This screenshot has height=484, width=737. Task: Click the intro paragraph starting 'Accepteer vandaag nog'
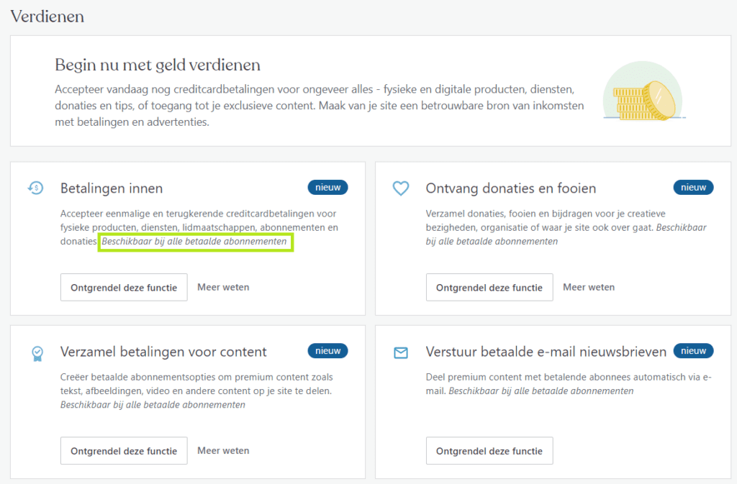[320, 106]
